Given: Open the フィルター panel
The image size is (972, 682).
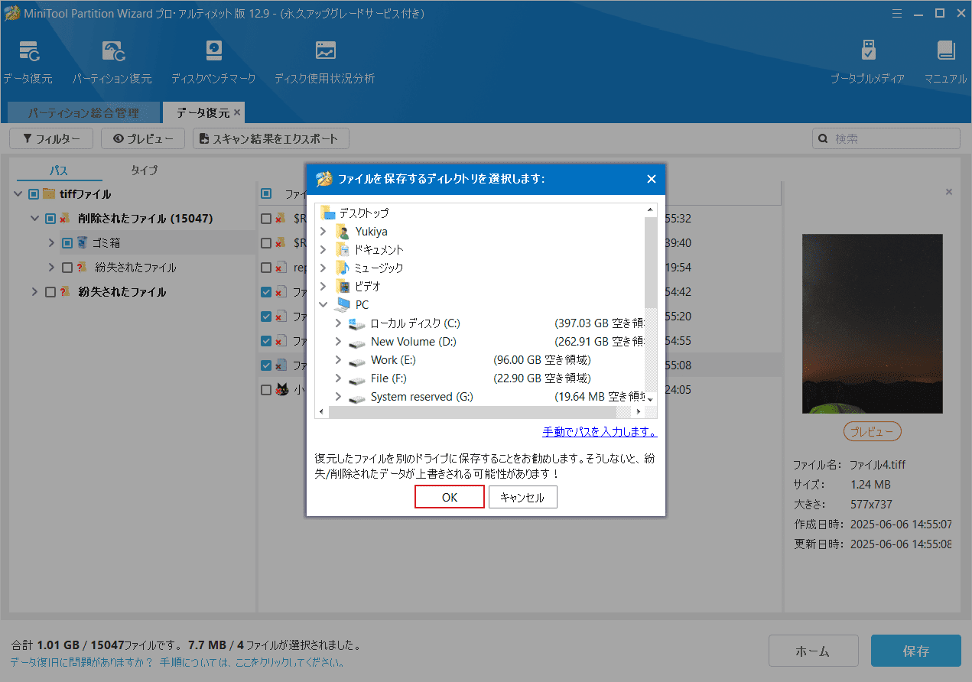Looking at the screenshot, I should [50, 138].
